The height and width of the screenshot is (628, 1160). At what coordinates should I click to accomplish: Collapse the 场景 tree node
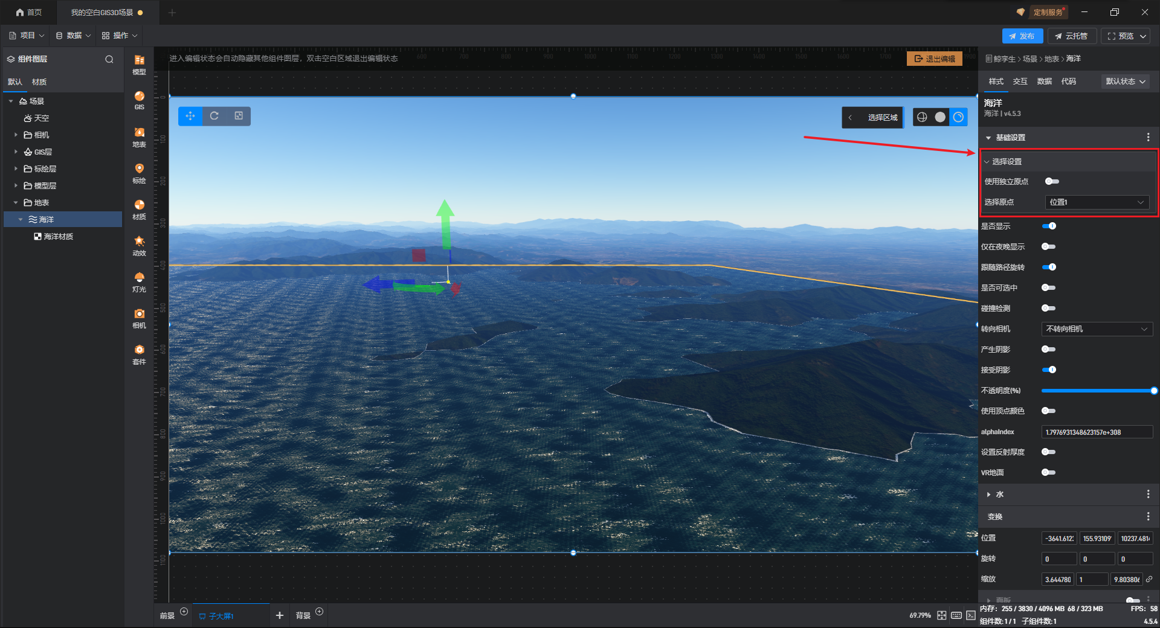tap(11, 101)
